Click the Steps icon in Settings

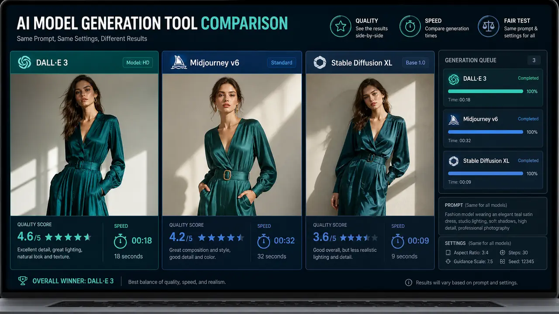[502, 253]
